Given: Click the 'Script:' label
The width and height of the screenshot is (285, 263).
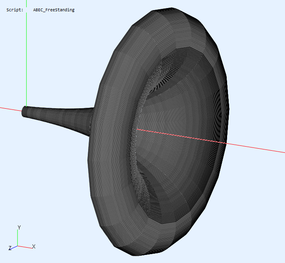Looking at the screenshot, I should point(15,10).
